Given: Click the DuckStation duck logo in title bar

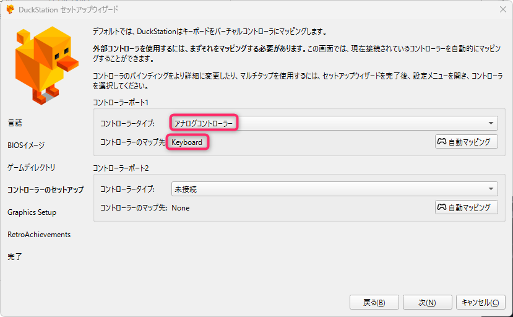Looking at the screenshot, I should (10, 9).
